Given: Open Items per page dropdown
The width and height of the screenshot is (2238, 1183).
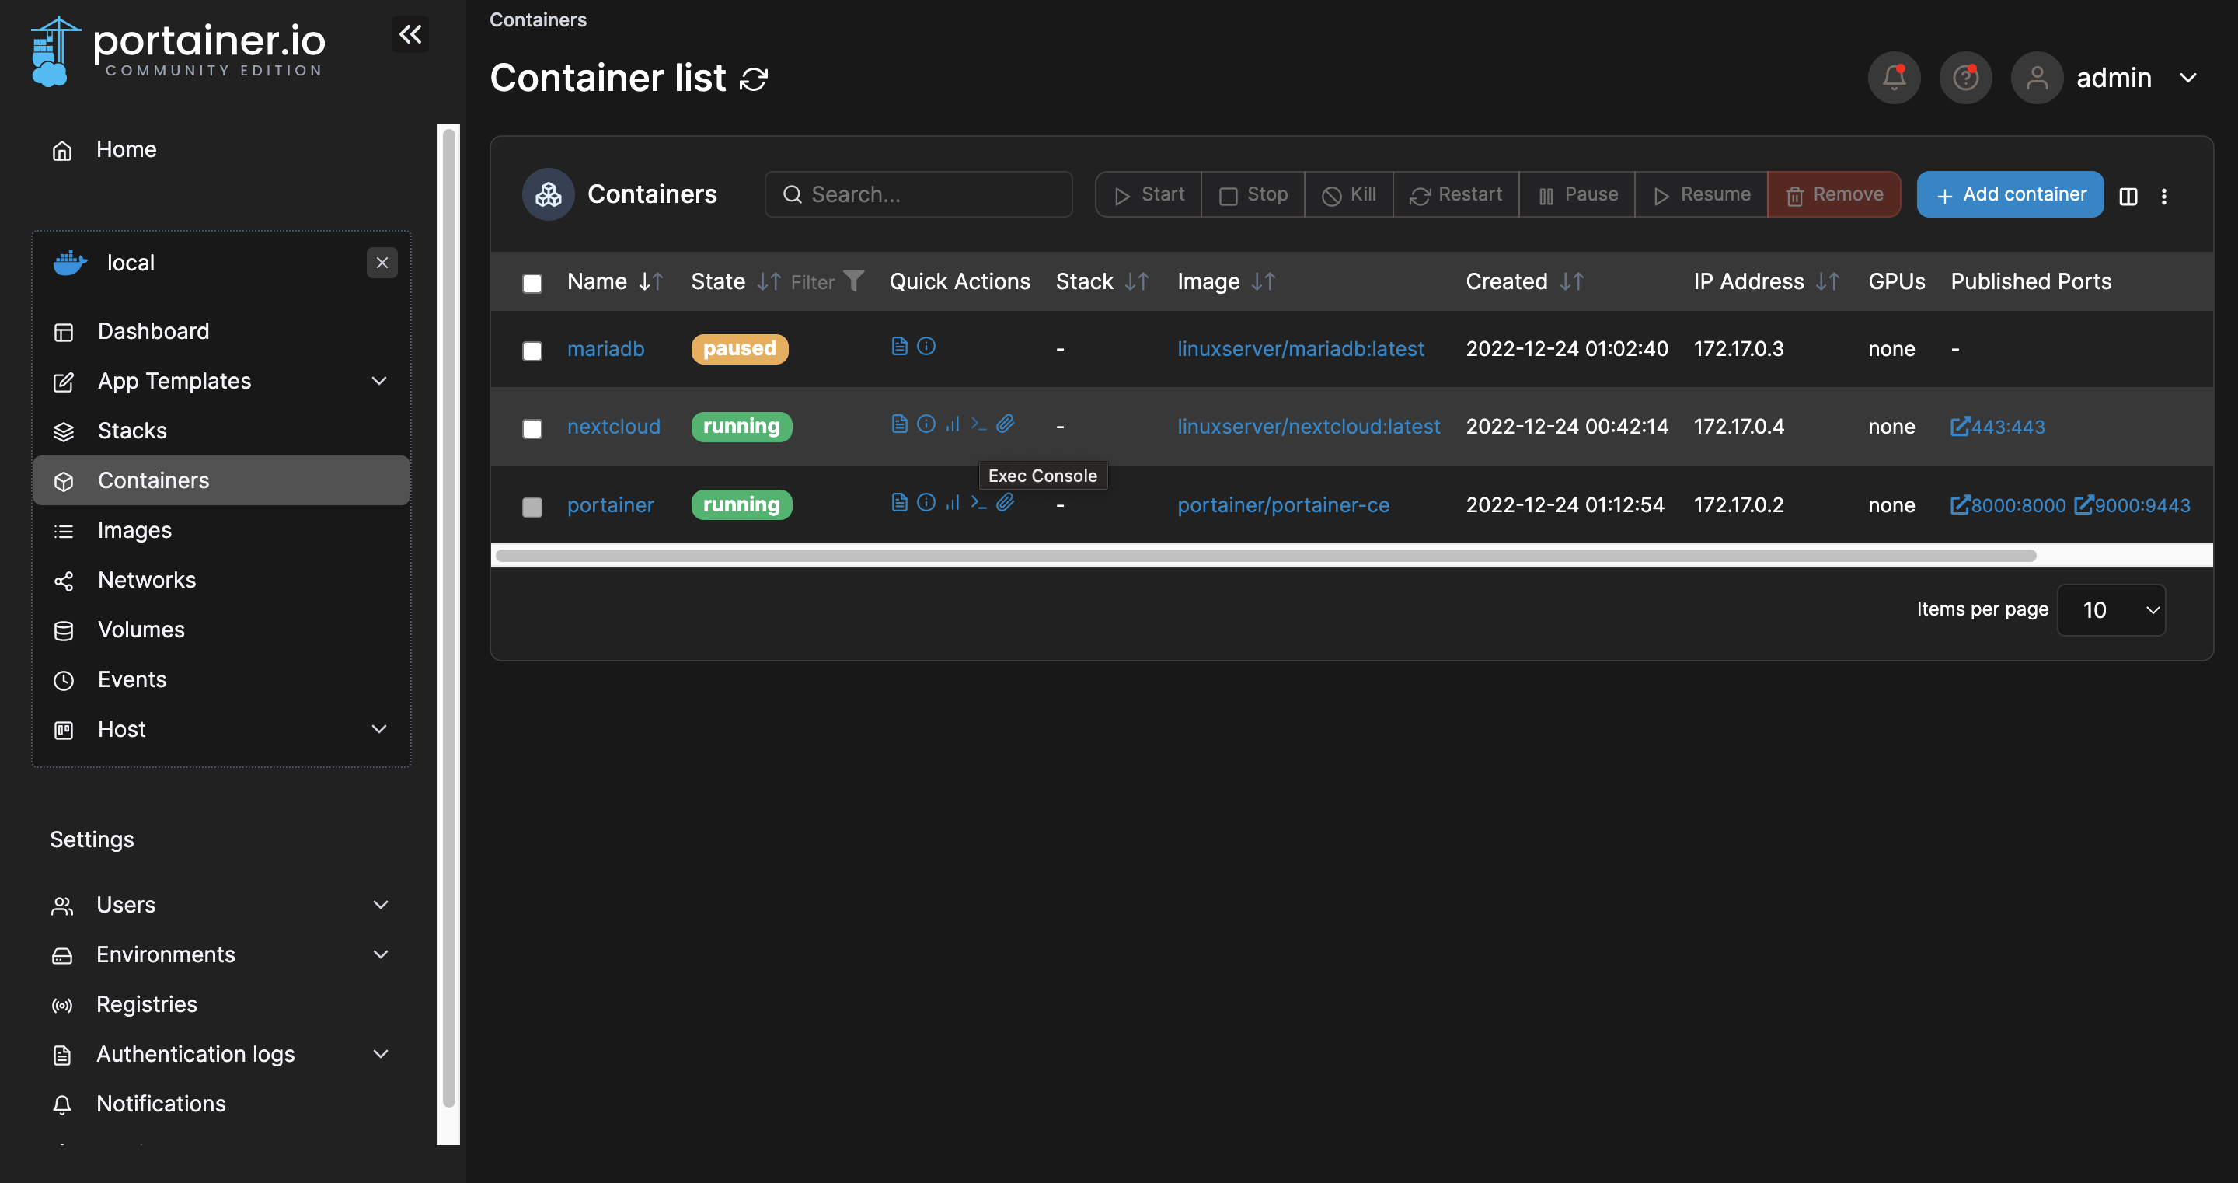Looking at the screenshot, I should [2111, 610].
